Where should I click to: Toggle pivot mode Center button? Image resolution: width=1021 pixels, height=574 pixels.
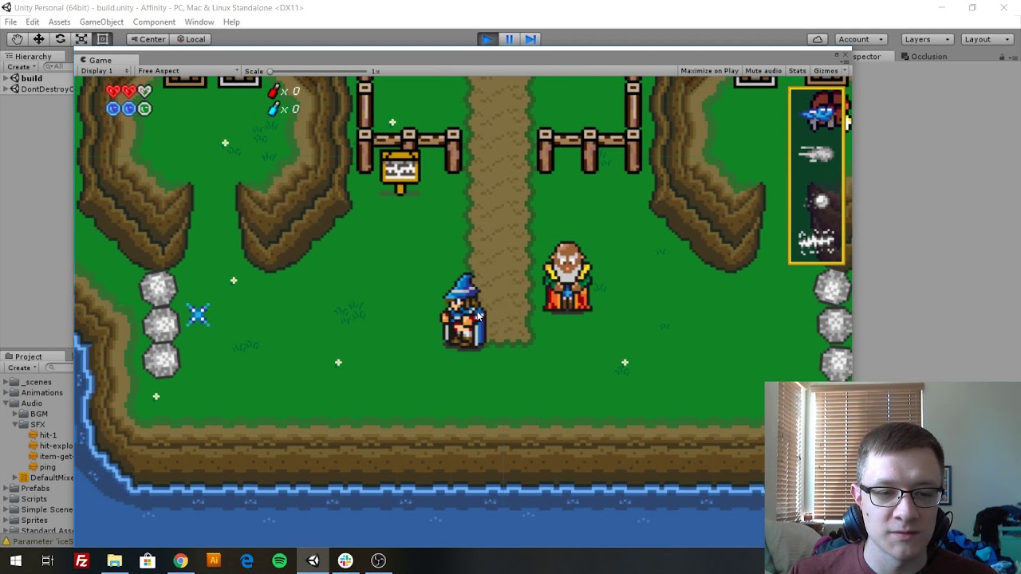(148, 39)
